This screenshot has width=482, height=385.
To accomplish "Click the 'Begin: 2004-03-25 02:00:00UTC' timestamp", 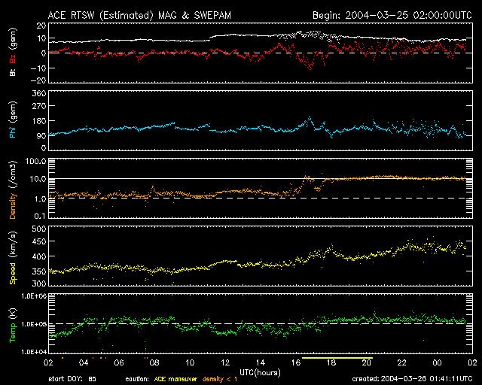I will pos(392,15).
